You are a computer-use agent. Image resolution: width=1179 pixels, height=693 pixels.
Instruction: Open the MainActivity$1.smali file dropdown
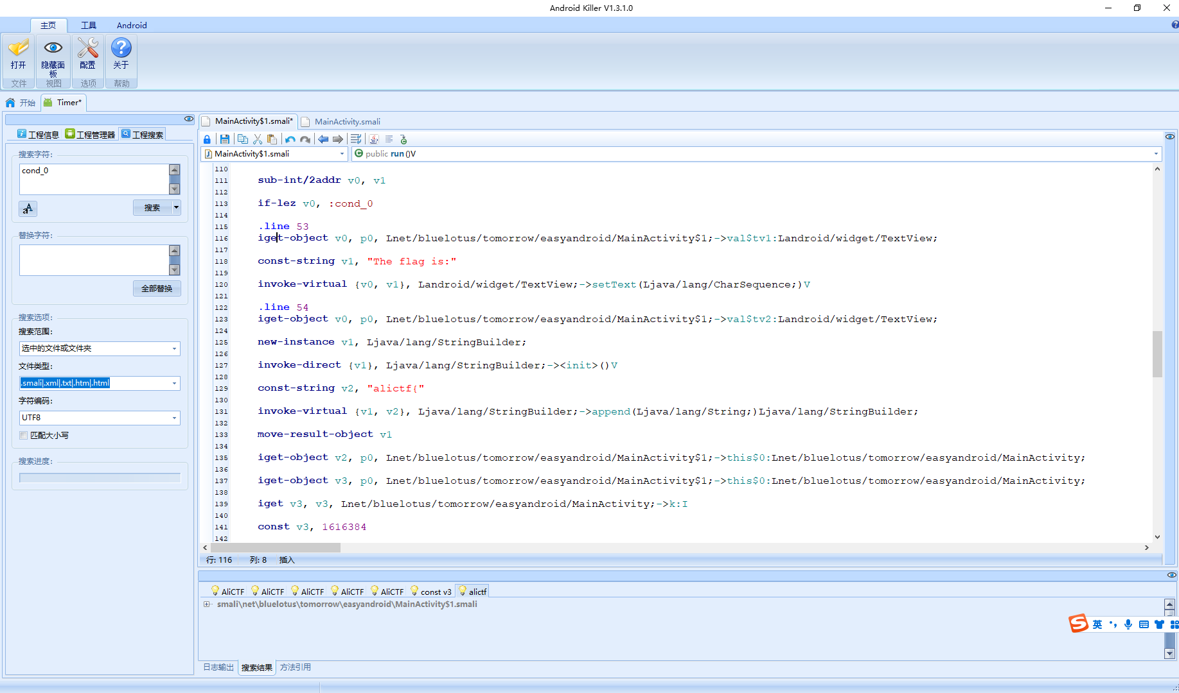[342, 154]
